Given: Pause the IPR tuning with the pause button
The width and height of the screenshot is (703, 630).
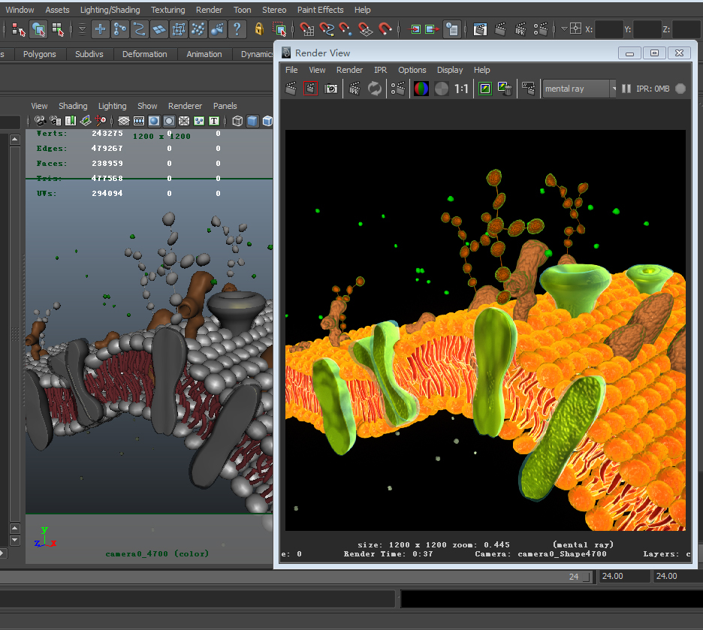Looking at the screenshot, I should coord(626,89).
